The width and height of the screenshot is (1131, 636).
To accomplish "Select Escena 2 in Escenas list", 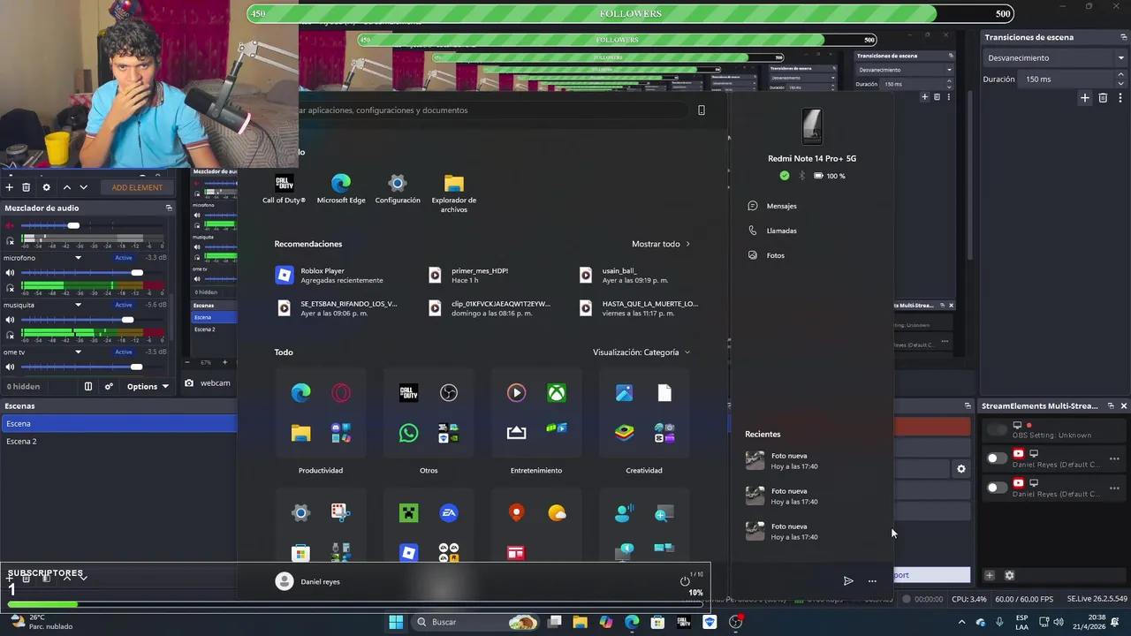I will coord(118,441).
